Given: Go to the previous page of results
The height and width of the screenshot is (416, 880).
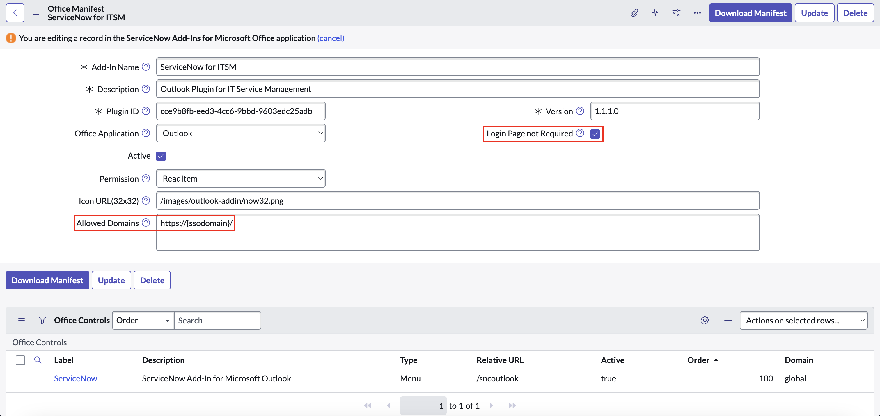Looking at the screenshot, I should [388, 406].
